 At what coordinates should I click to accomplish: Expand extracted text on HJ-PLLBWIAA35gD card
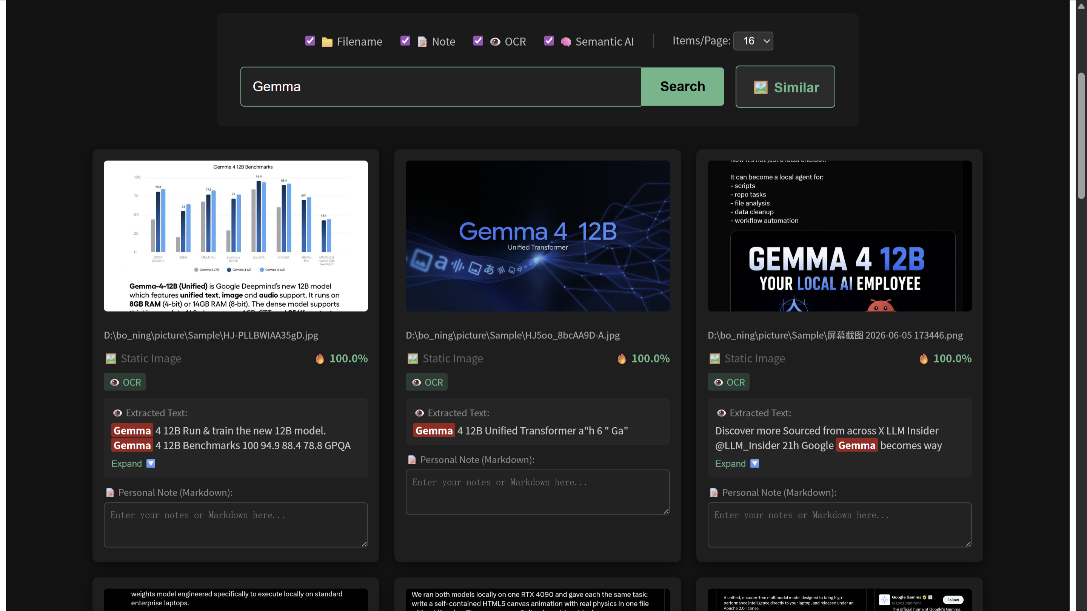133,464
